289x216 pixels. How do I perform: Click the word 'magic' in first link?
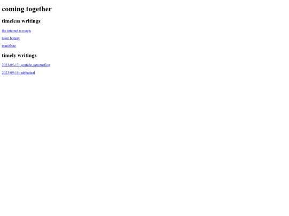click(x=27, y=31)
